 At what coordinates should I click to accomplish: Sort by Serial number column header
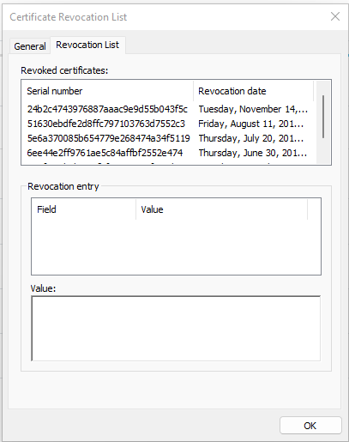[x=107, y=91]
